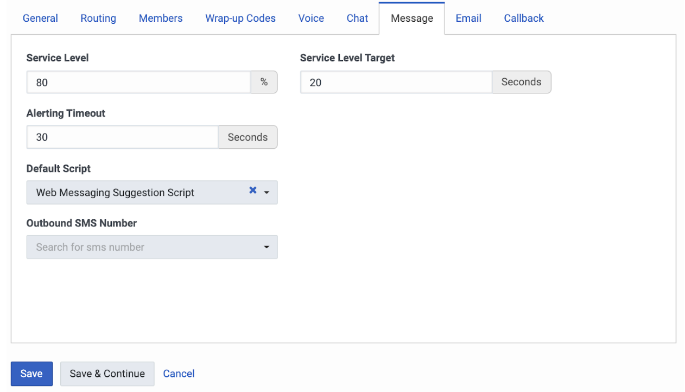This screenshot has width=685, height=392.
Task: Click the Save & Continue button
Action: (107, 374)
